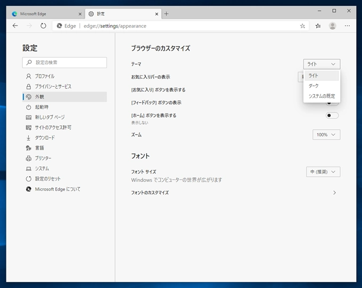Open プロファイル settings section
Viewport: 362px width, 288px height.
coord(64,76)
